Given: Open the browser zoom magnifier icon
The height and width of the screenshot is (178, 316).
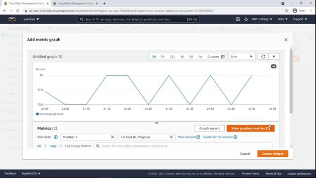Looking at the screenshot, I should (286, 11).
